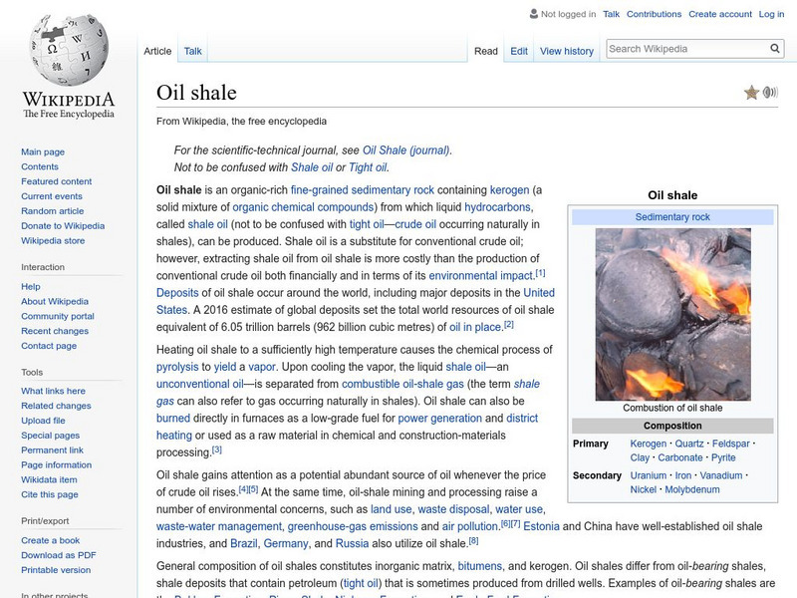The width and height of the screenshot is (797, 598).
Task: Click Upload file link
Action: tap(43, 420)
